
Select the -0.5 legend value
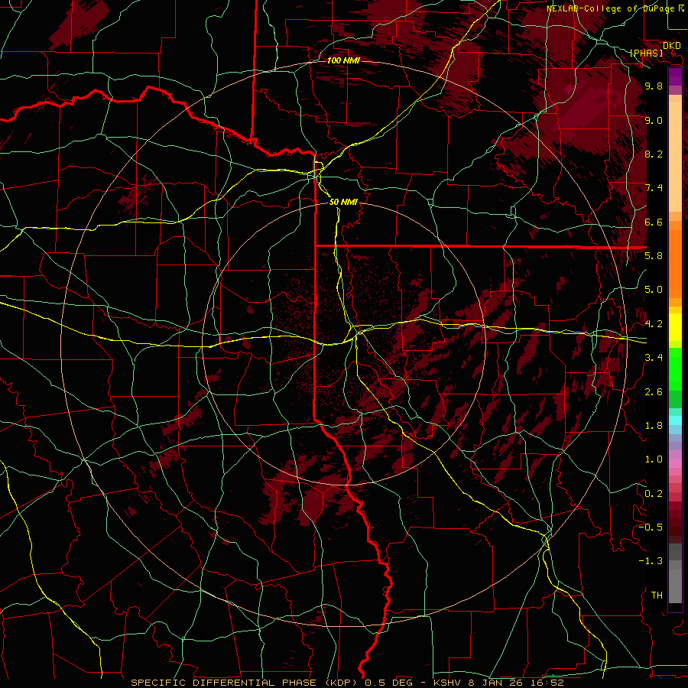pyautogui.click(x=651, y=527)
